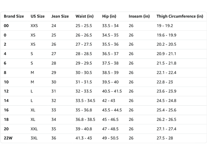This screenshot has height=155, width=207.
Task: Click thigh value 19 - 19.2
Action: pyautogui.click(x=165, y=26)
